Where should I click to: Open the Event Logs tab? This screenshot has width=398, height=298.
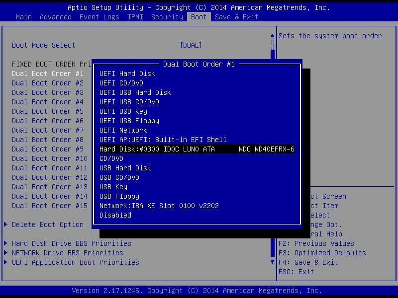click(99, 17)
